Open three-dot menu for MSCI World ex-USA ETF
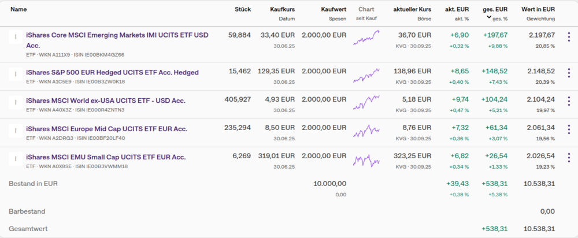578x238 pixels. tap(568, 102)
